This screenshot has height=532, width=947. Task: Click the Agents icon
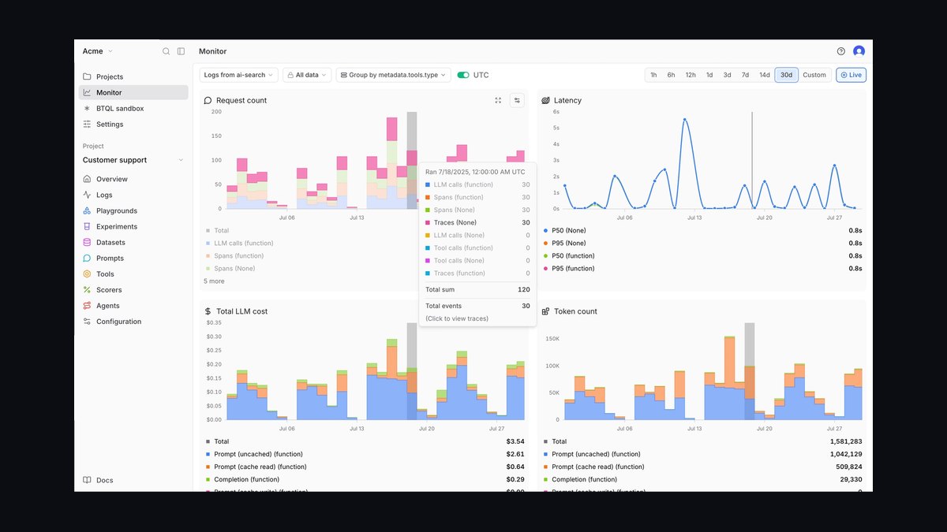(x=88, y=305)
